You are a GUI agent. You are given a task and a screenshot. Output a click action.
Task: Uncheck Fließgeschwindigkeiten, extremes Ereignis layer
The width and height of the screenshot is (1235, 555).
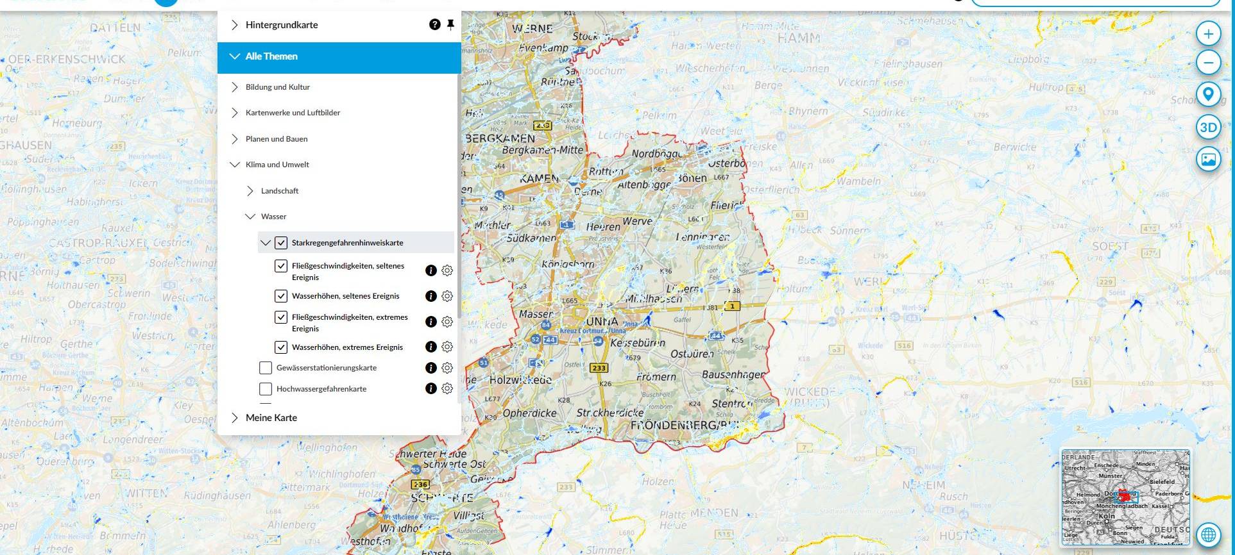click(x=281, y=317)
